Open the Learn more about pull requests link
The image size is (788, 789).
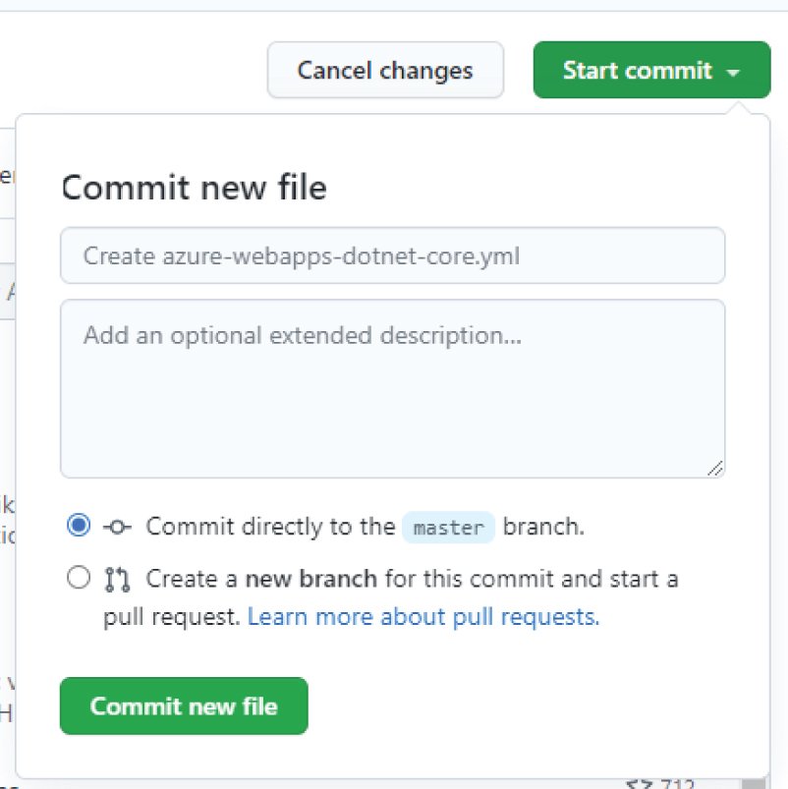point(423,617)
